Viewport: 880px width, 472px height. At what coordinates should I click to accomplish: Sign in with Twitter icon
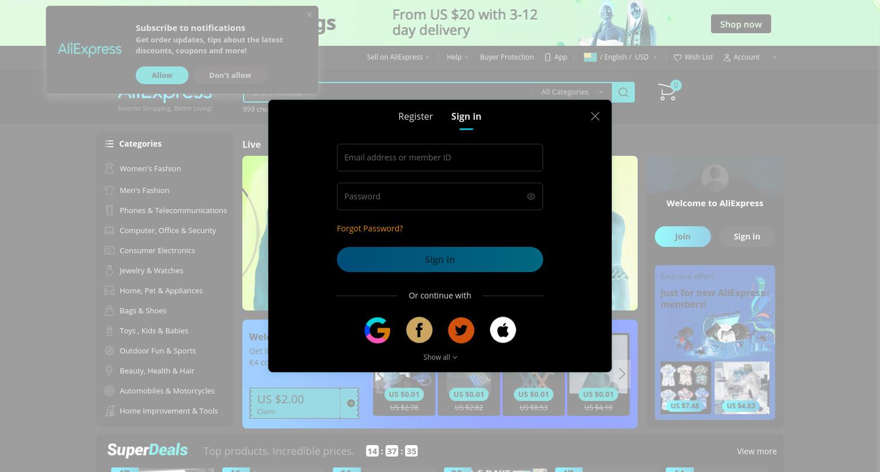[461, 330]
